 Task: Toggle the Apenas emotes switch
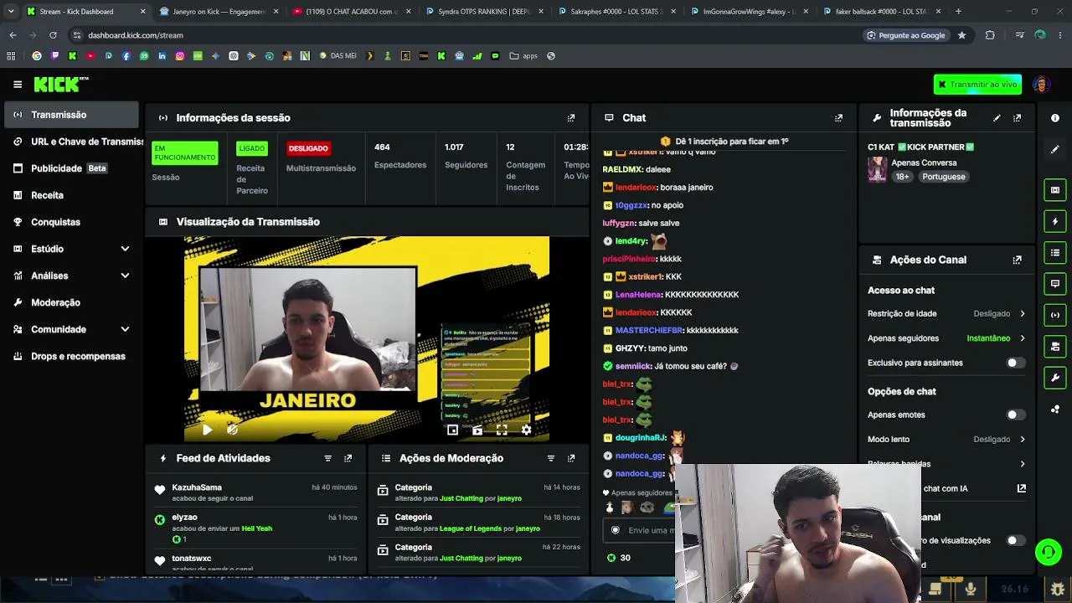point(1014,415)
